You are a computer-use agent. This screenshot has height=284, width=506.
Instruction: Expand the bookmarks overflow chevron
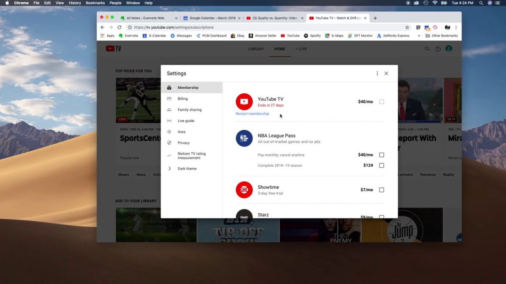419,36
